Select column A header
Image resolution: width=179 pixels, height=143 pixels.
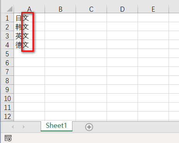coord(29,9)
